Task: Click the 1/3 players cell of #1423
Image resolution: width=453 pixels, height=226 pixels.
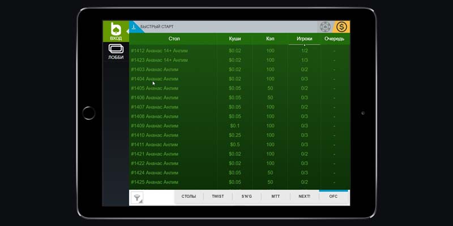Action: tap(305, 60)
